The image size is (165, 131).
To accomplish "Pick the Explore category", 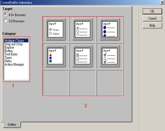I will pos(16,47).
